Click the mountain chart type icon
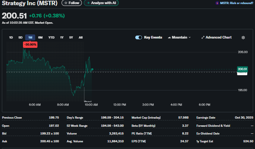This screenshot has height=149, width=255. (169, 37)
